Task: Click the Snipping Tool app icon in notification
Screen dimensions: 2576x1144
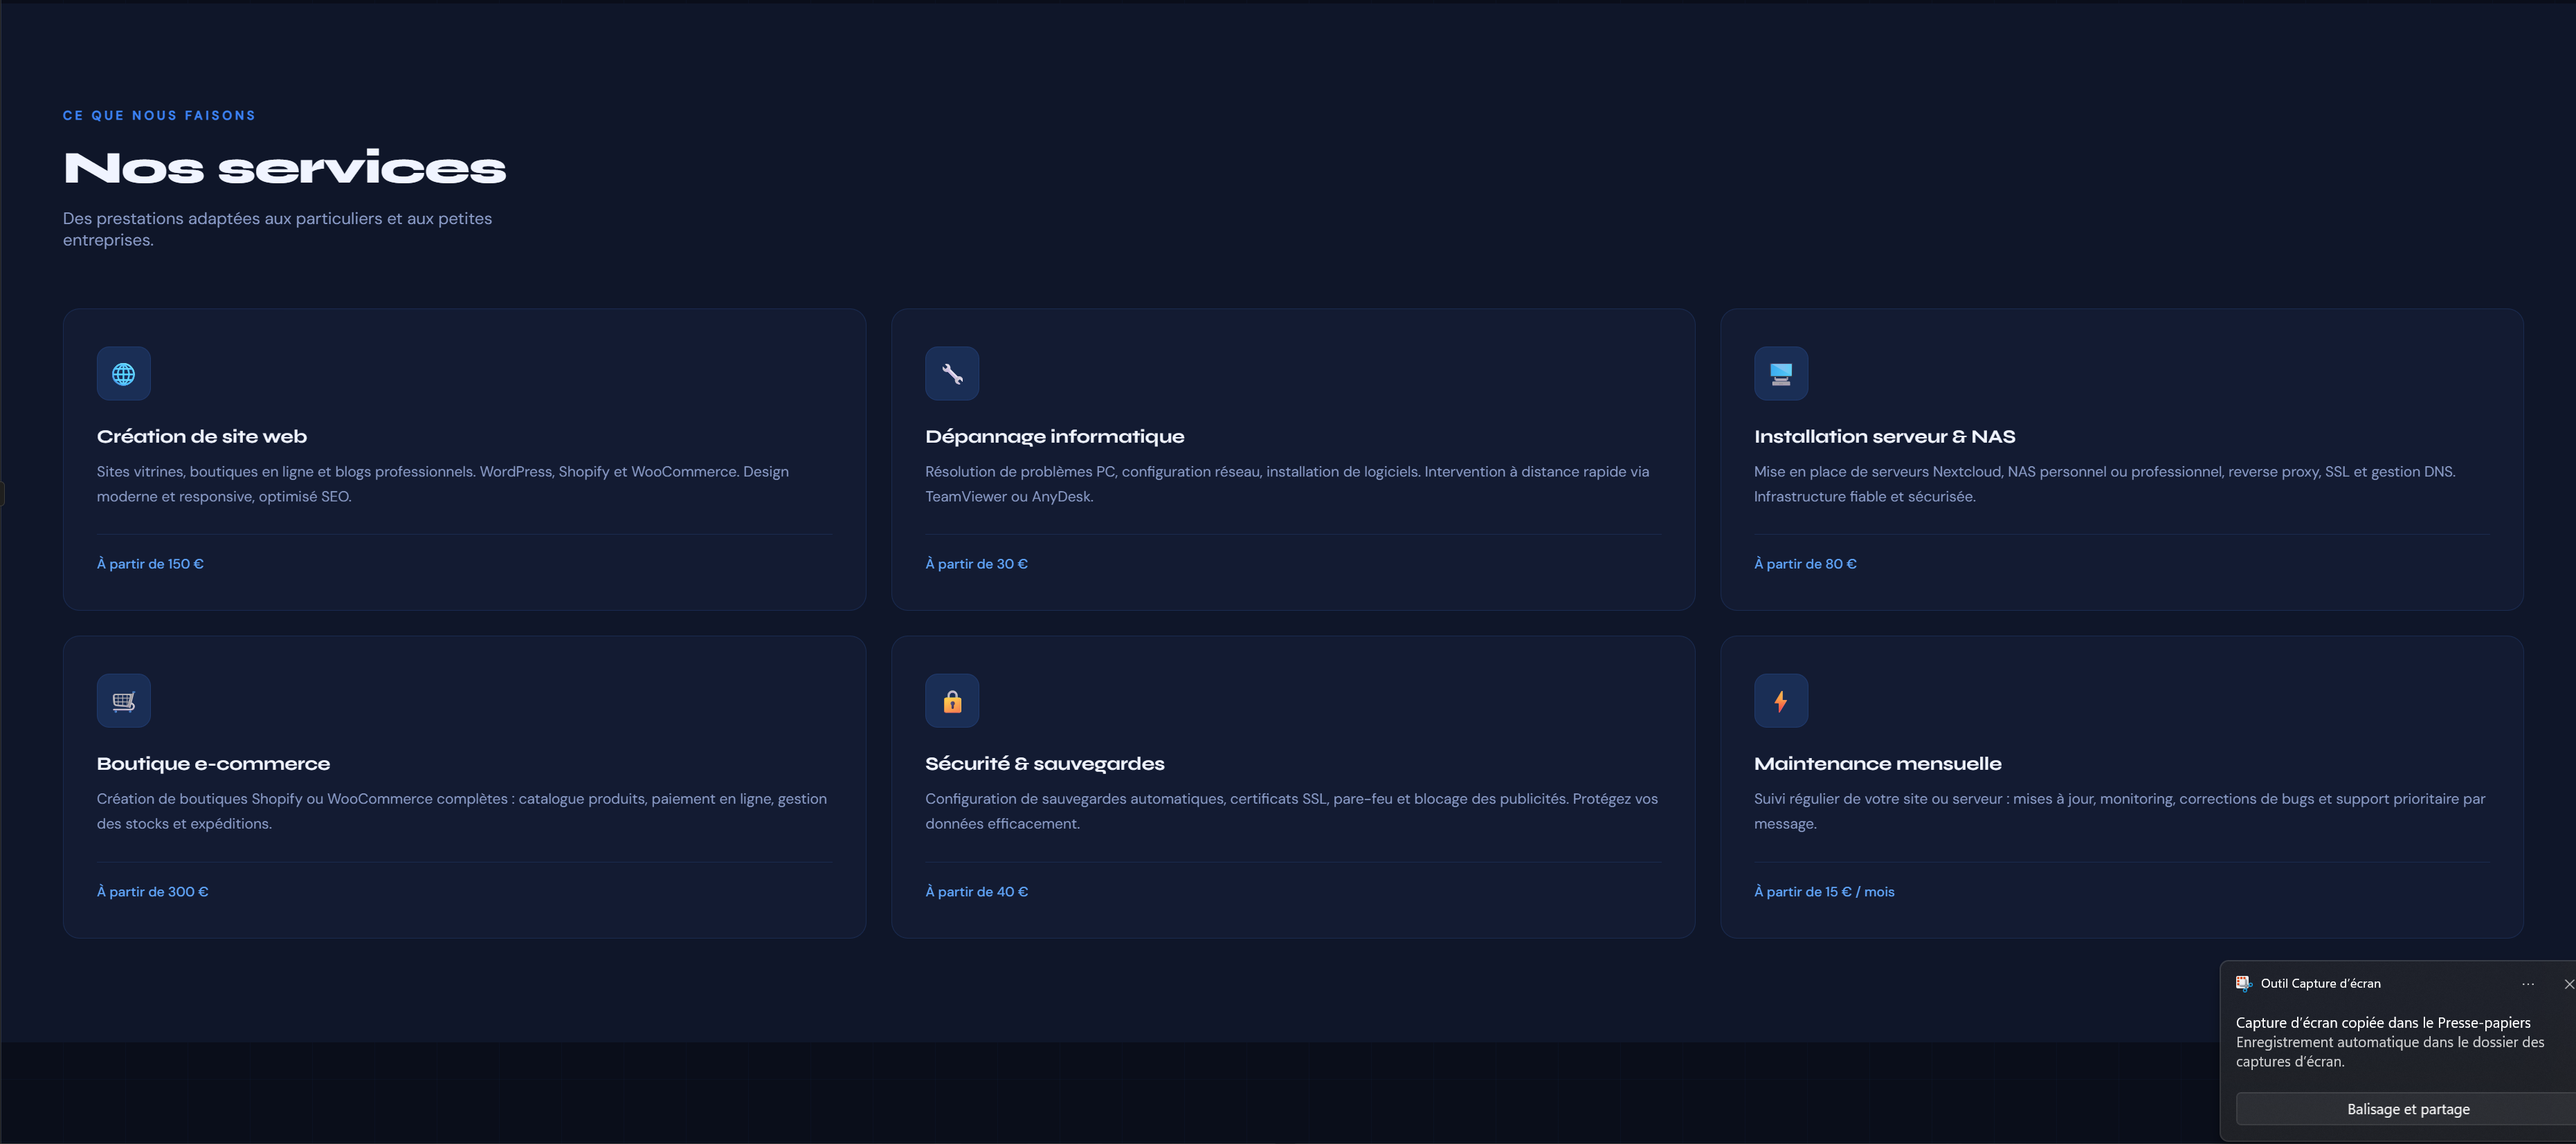Action: pyautogui.click(x=2244, y=983)
